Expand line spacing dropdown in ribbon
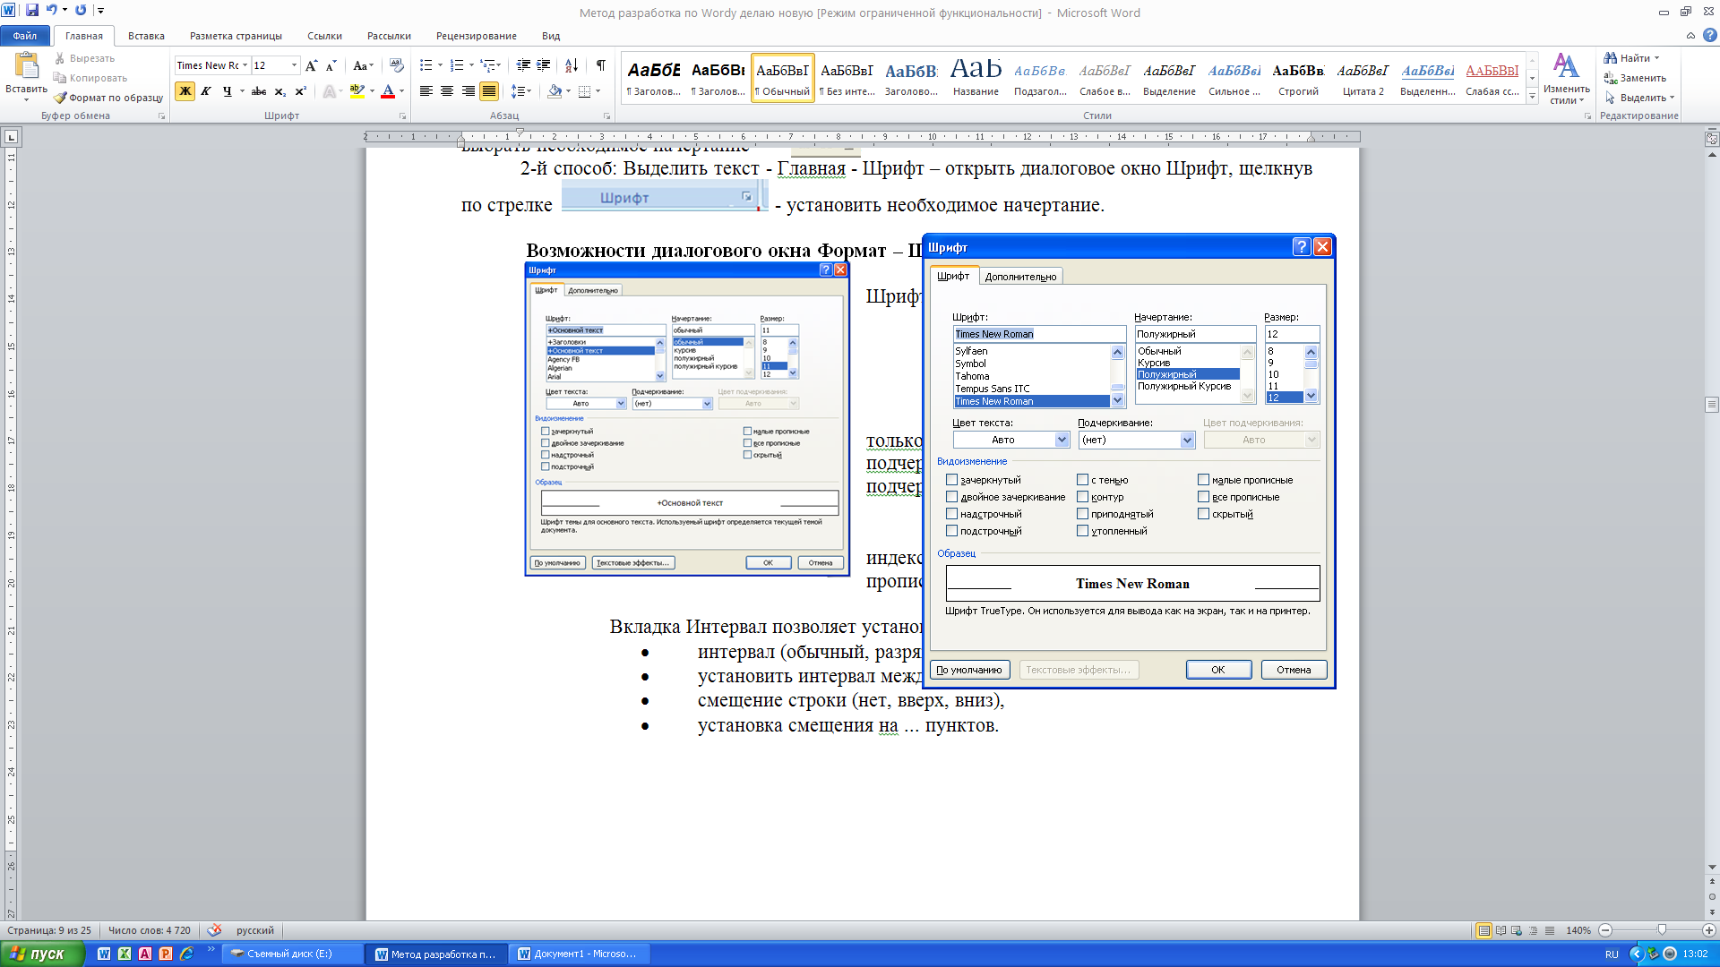Viewport: 1720px width, 967px height. pos(529,91)
